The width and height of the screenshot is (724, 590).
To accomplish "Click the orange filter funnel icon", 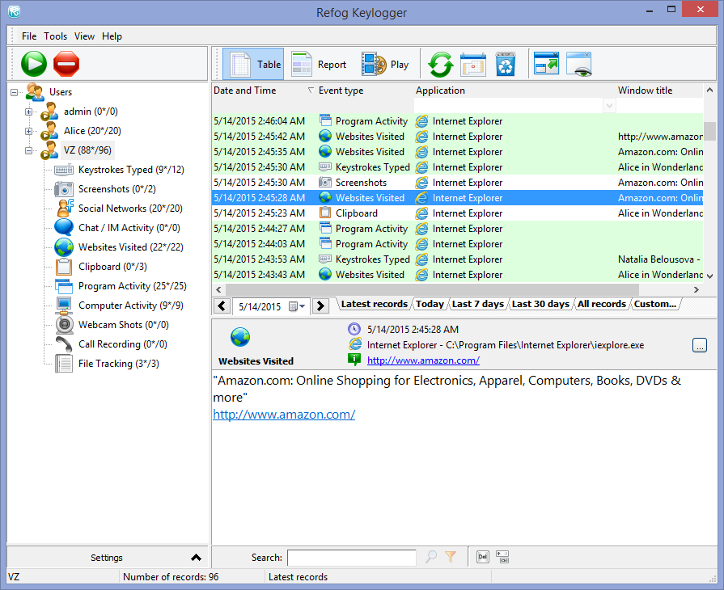I will pyautogui.click(x=451, y=557).
